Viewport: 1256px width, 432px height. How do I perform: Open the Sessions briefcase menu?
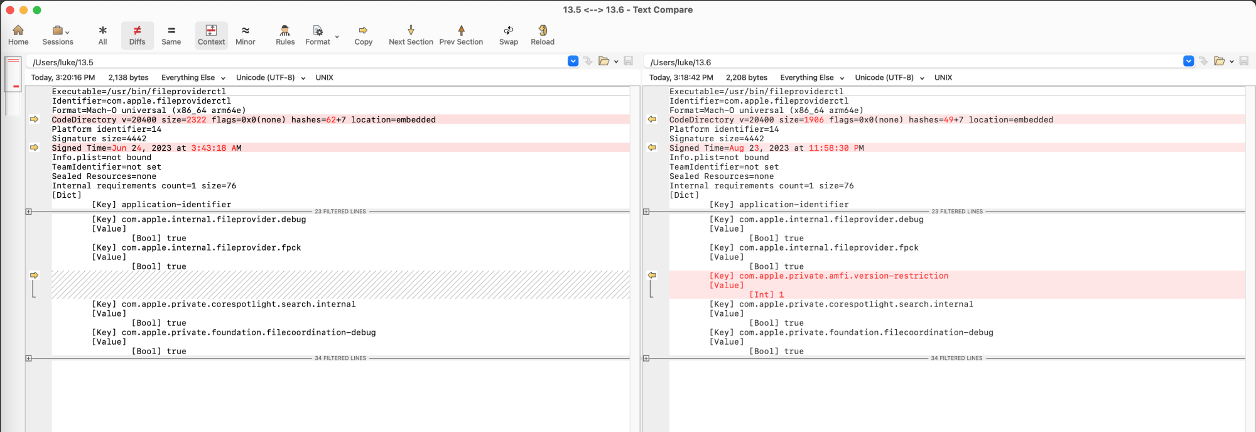pyautogui.click(x=58, y=35)
